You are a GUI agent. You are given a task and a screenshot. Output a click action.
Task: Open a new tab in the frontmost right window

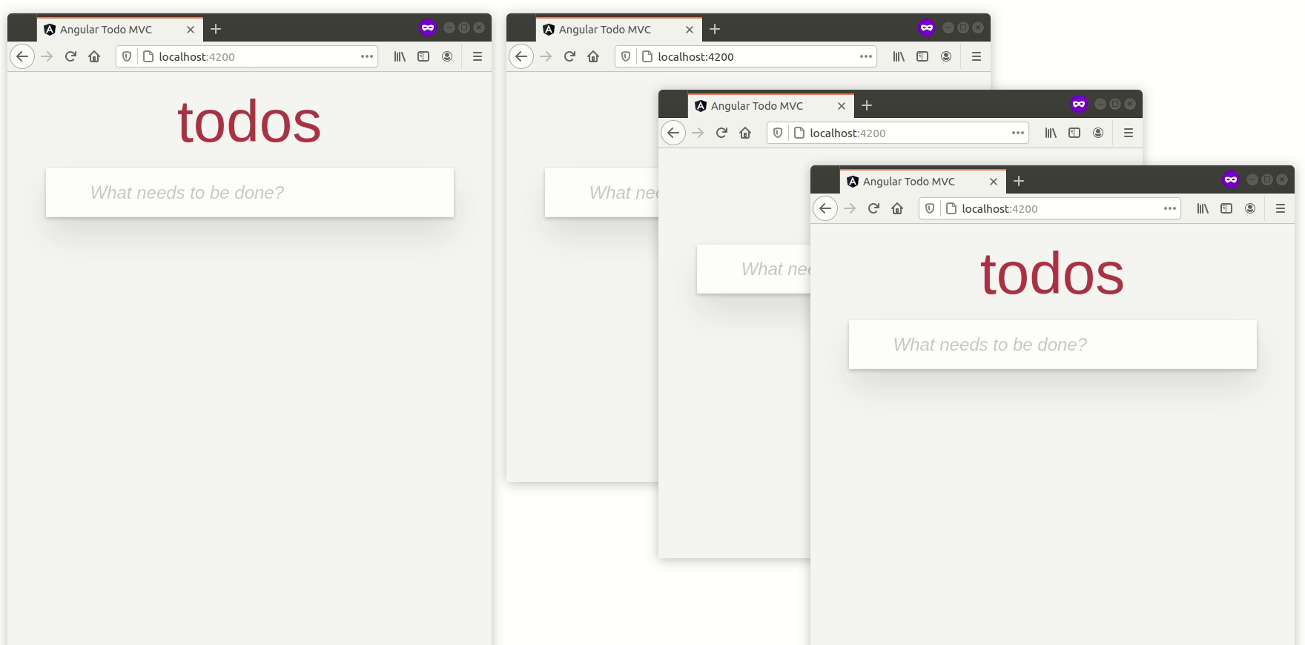point(1019,181)
